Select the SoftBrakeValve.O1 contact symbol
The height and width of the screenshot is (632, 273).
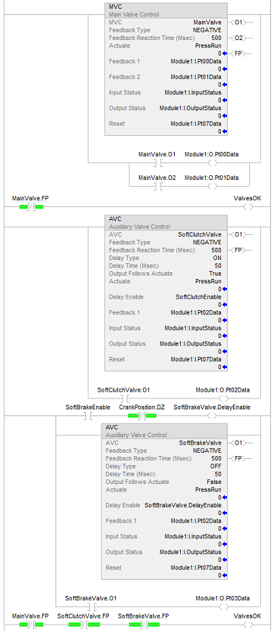coord(91,607)
